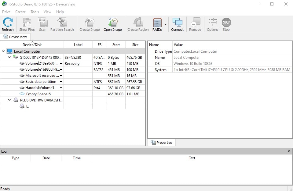Click the ST500LT012 hard drive icon
This screenshot has width=293, height=191.
[16, 57]
